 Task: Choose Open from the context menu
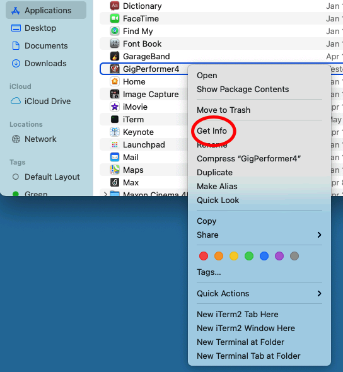[x=207, y=76]
